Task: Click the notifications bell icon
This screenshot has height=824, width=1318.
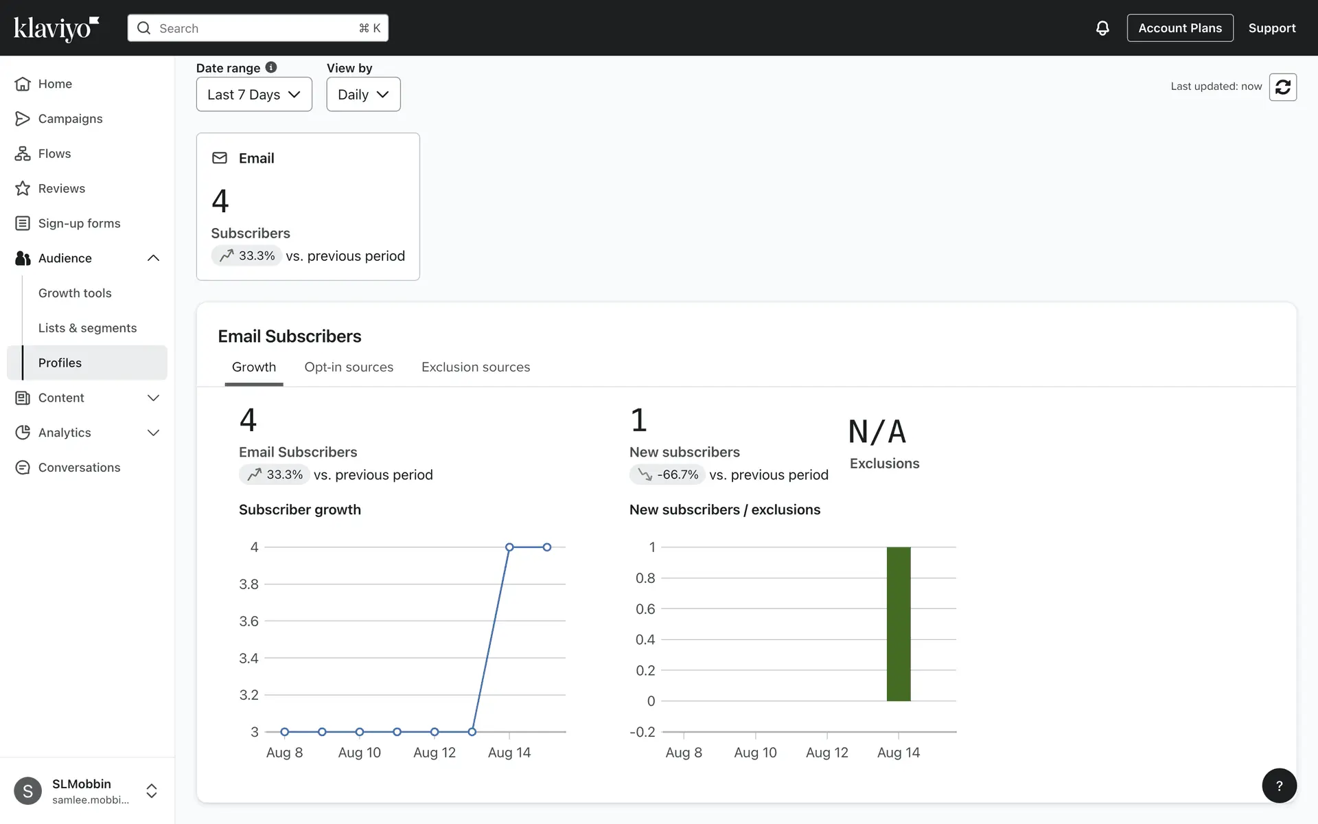Action: click(1102, 28)
